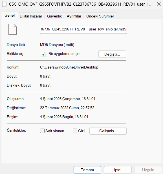
Task: Click the title bar file icon
Action: (x=4, y=4)
